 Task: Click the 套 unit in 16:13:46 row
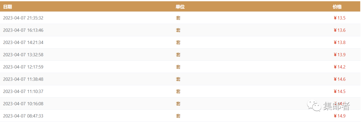(178, 30)
